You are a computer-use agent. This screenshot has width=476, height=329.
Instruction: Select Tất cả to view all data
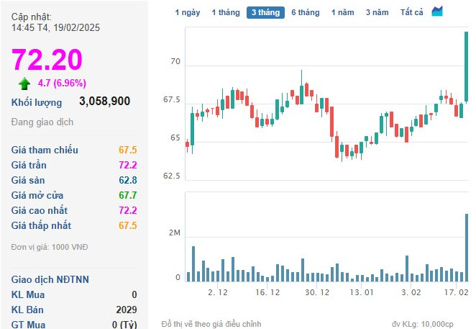(411, 12)
